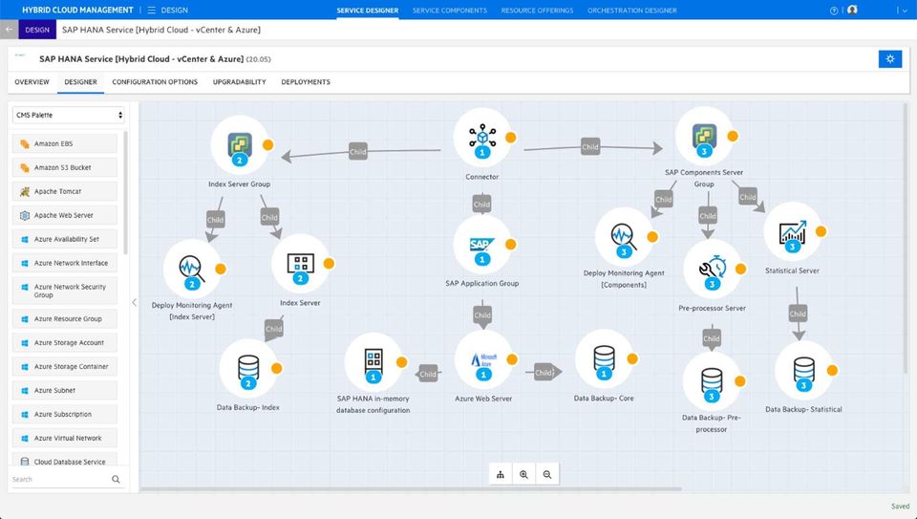Select Azure Subnet palette item
Viewport: 917px width, 519px height.
click(x=64, y=390)
